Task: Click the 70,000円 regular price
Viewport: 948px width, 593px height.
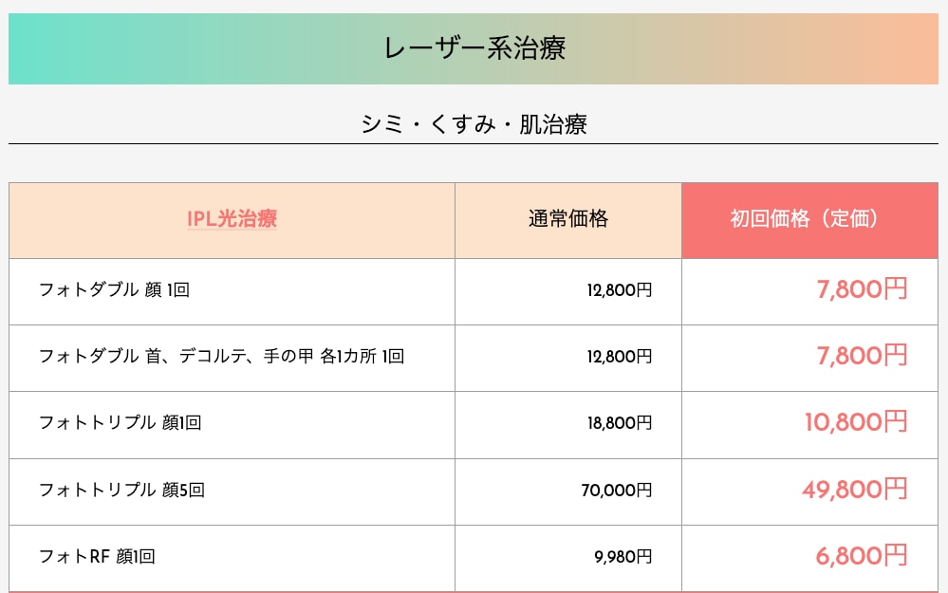Action: pos(617,490)
